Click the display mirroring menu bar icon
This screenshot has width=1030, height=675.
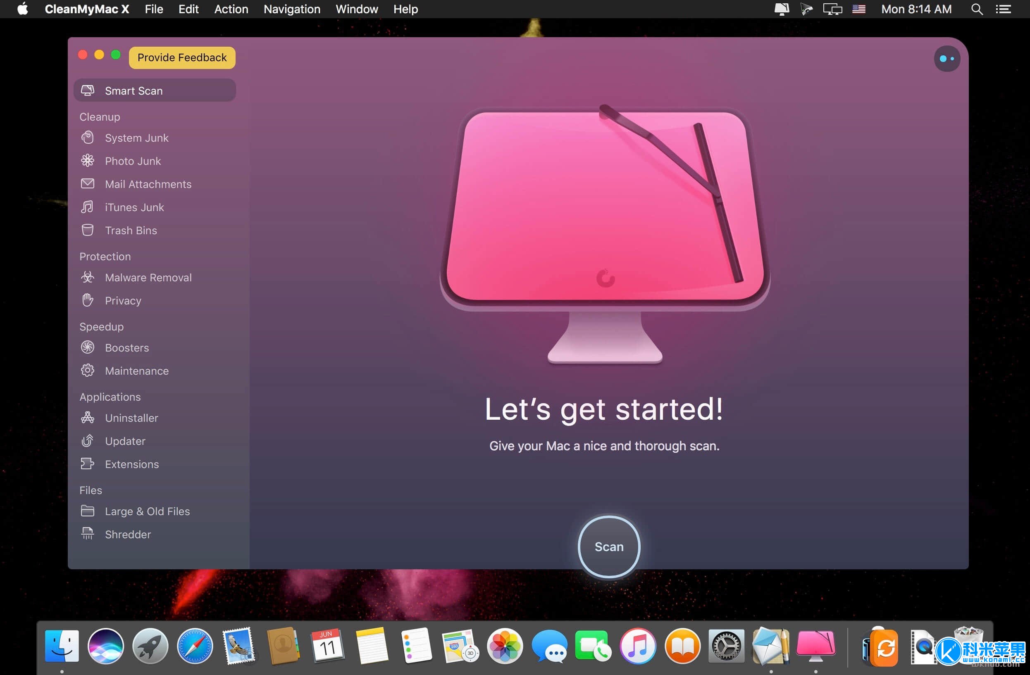832,9
